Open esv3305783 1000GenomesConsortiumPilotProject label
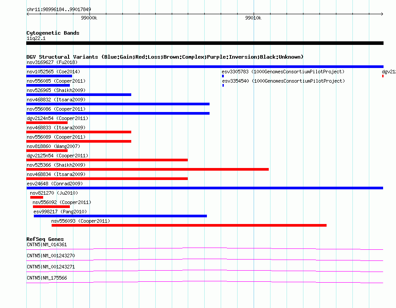396x308 pixels. pos(283,72)
